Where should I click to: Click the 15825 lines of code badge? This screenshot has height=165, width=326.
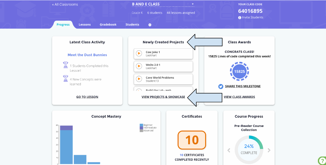239,71
